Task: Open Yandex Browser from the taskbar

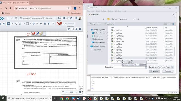Action: (x=84, y=98)
